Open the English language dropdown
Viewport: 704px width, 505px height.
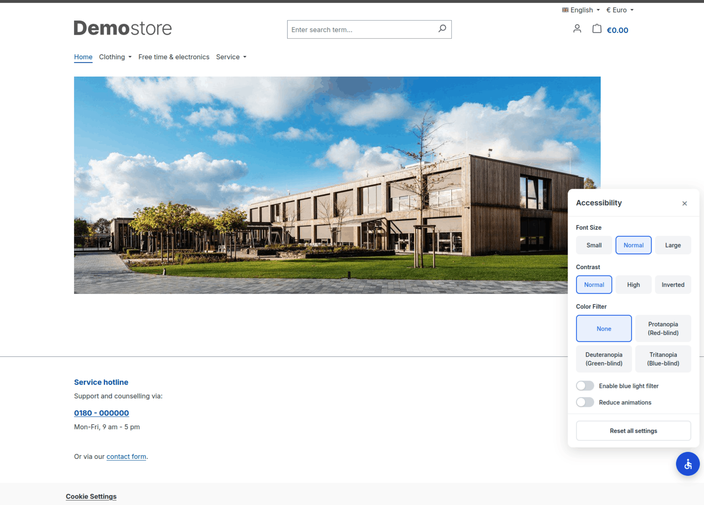tap(581, 10)
